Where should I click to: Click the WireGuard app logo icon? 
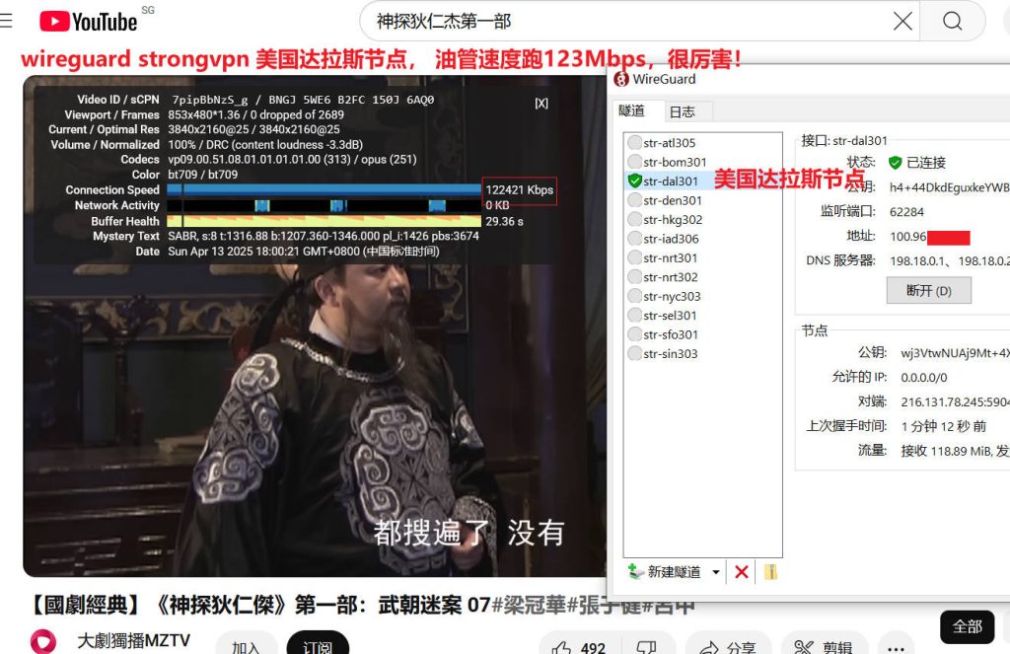[621, 79]
